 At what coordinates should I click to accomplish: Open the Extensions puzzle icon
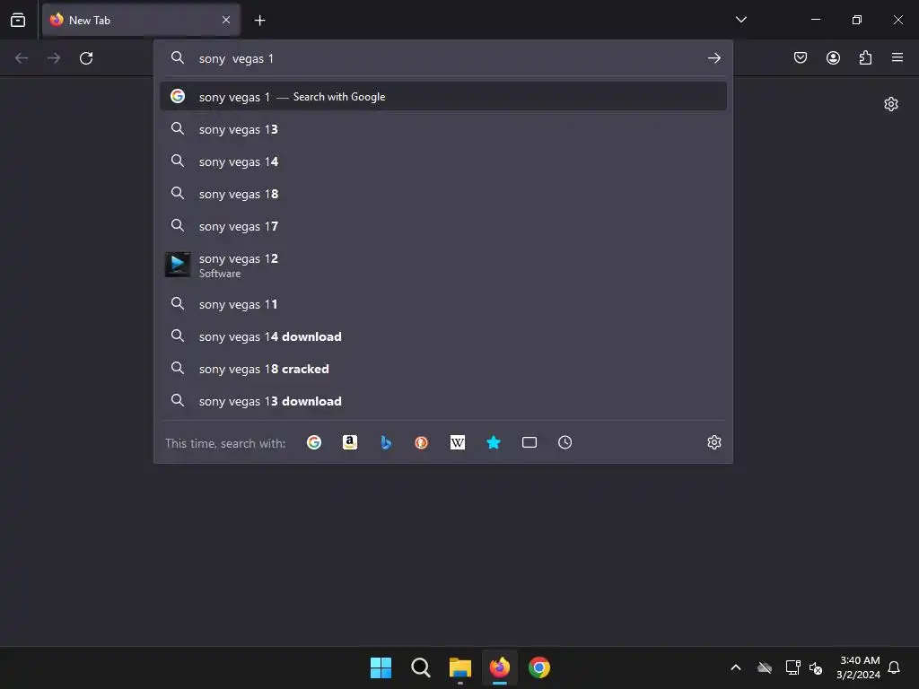pos(865,57)
